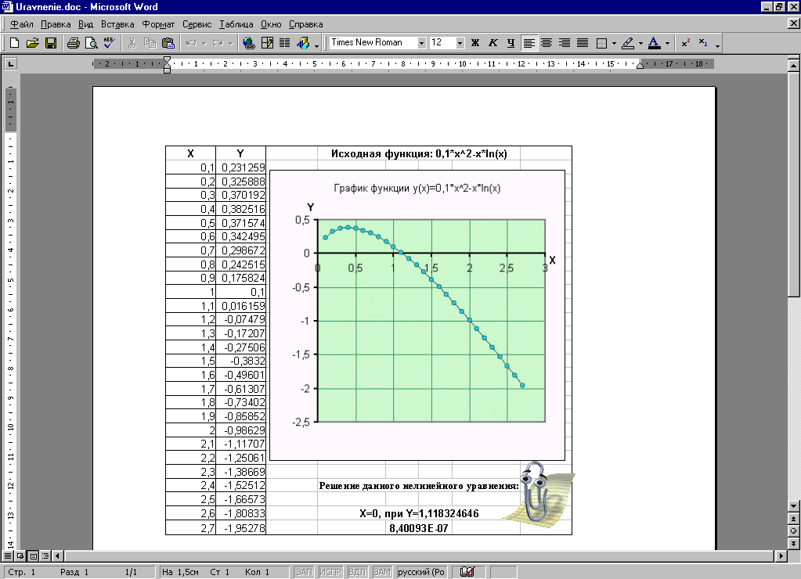Switch to Web Layout view button

20,556
